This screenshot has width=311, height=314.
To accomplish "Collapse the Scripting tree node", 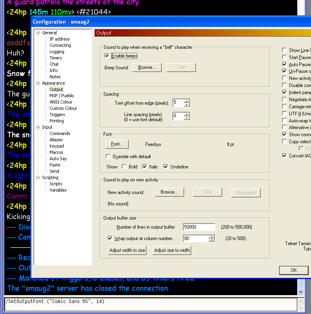I will tap(38, 177).
